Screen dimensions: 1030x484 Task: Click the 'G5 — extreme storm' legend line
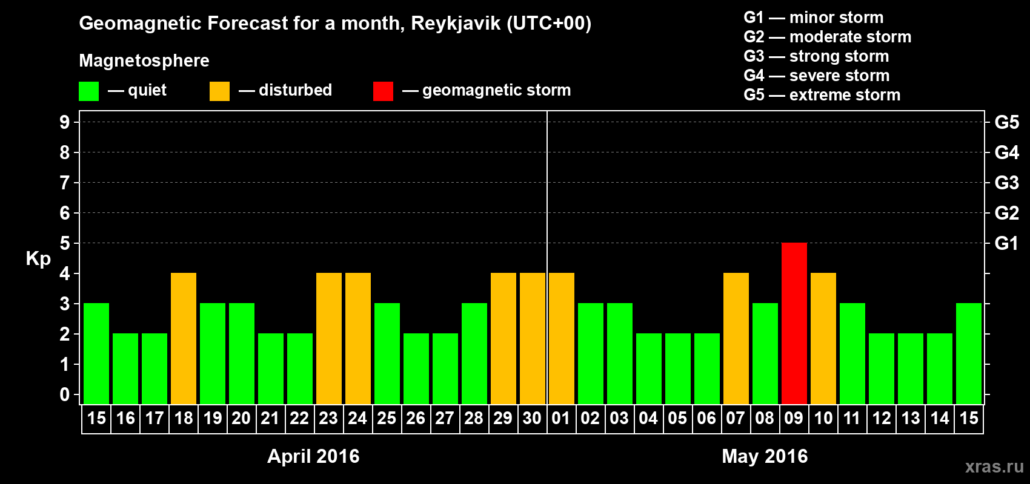(822, 95)
